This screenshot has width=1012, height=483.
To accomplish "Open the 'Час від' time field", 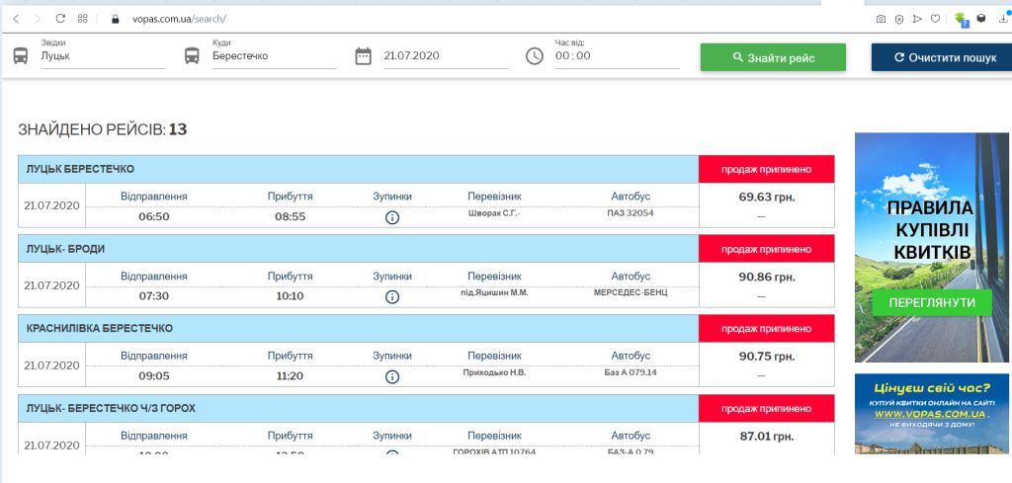I will coord(615,56).
